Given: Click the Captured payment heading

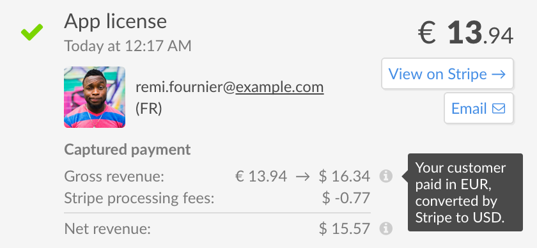Looking at the screenshot, I should click(127, 150).
